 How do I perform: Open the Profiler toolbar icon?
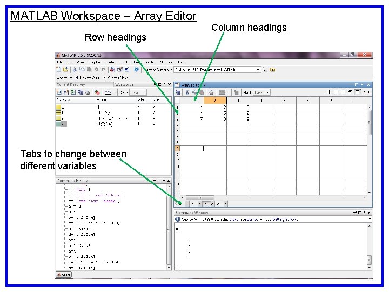(127, 70)
